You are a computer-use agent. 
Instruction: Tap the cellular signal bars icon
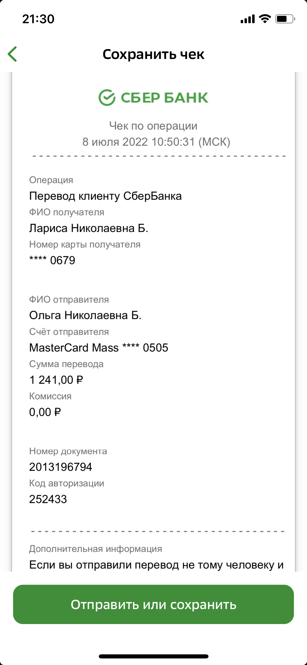coord(248,19)
